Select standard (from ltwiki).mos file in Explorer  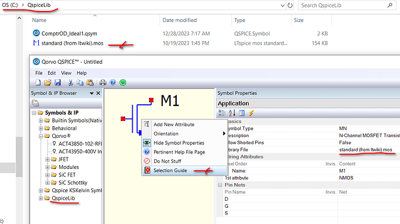pos(72,43)
